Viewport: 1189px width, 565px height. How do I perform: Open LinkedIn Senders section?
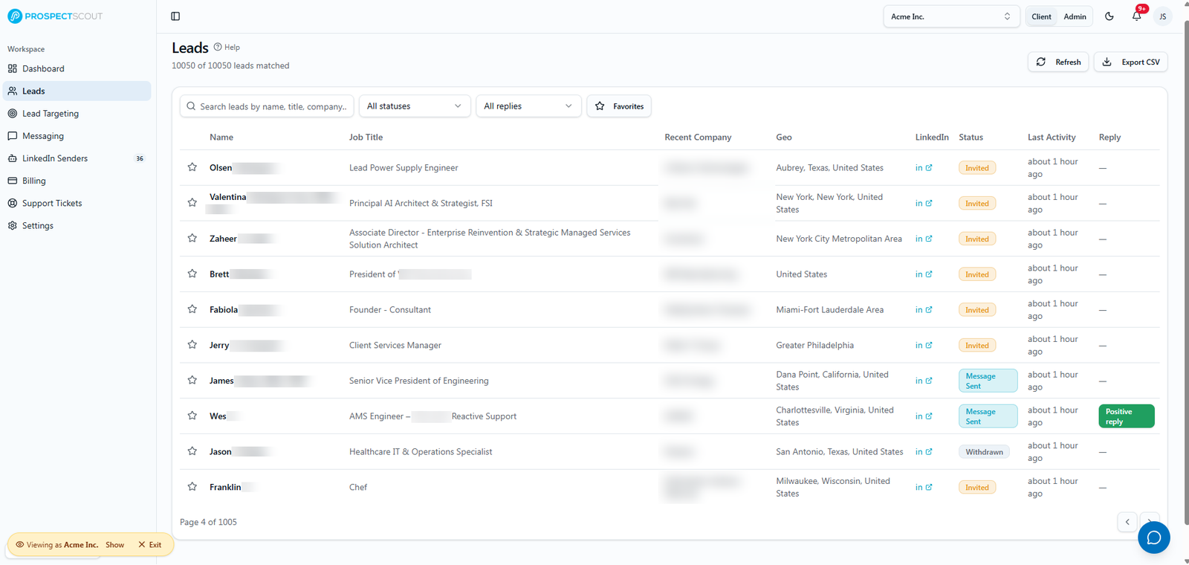tap(77, 158)
